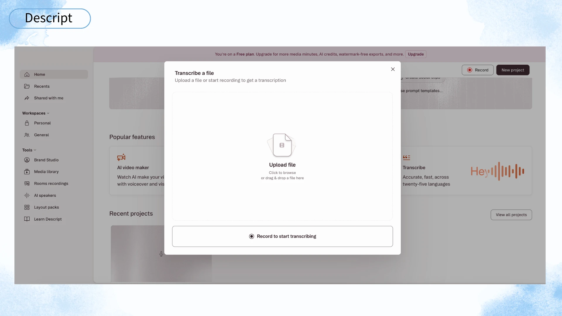Screen dimensions: 562x316
Task: Click the Personal workspace lock icon
Action: tap(27, 123)
